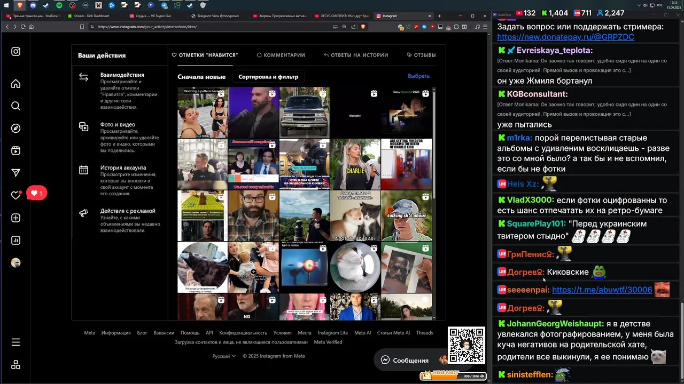Click the Meta Verified footer link
Screen dimensions: 684x384
[328, 342]
